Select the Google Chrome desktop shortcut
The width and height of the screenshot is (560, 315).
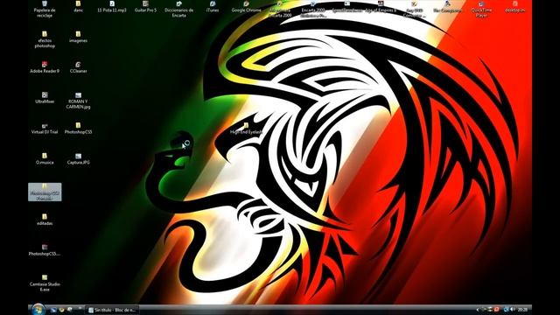click(246, 7)
